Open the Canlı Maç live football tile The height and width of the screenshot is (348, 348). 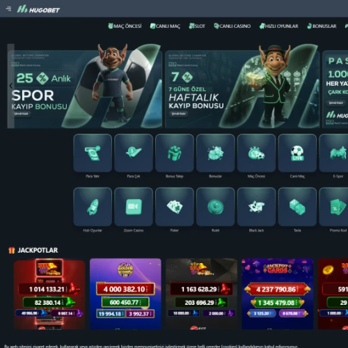[297, 153]
